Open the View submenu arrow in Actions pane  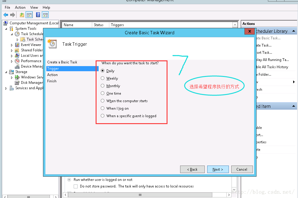click(x=294, y=82)
